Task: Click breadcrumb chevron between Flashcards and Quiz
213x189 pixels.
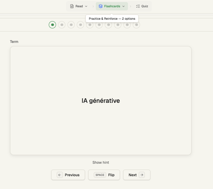Action: coord(131,6)
